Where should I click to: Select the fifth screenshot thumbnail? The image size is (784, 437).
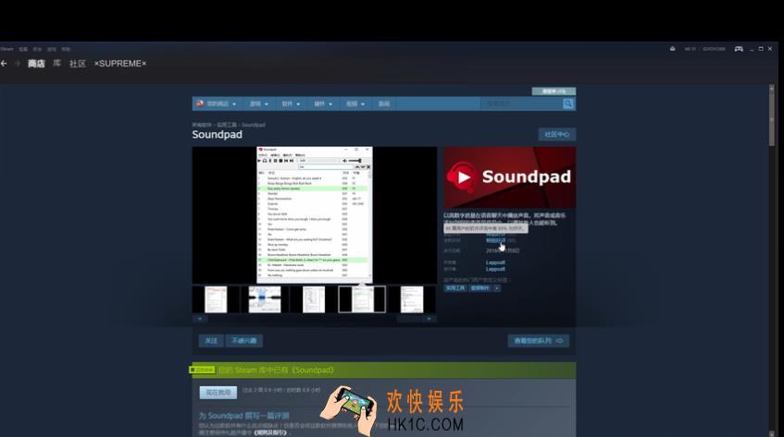tap(412, 299)
